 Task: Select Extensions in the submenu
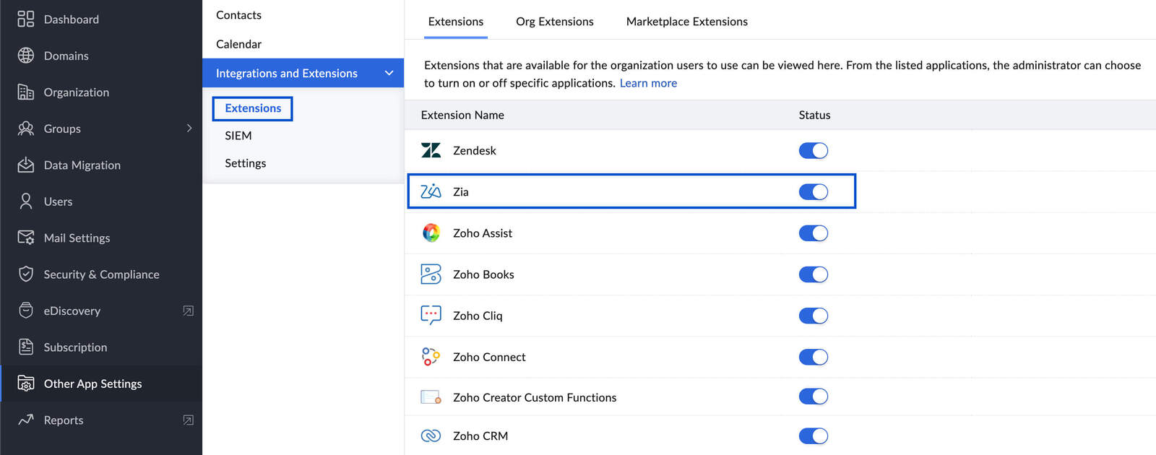[x=253, y=108]
